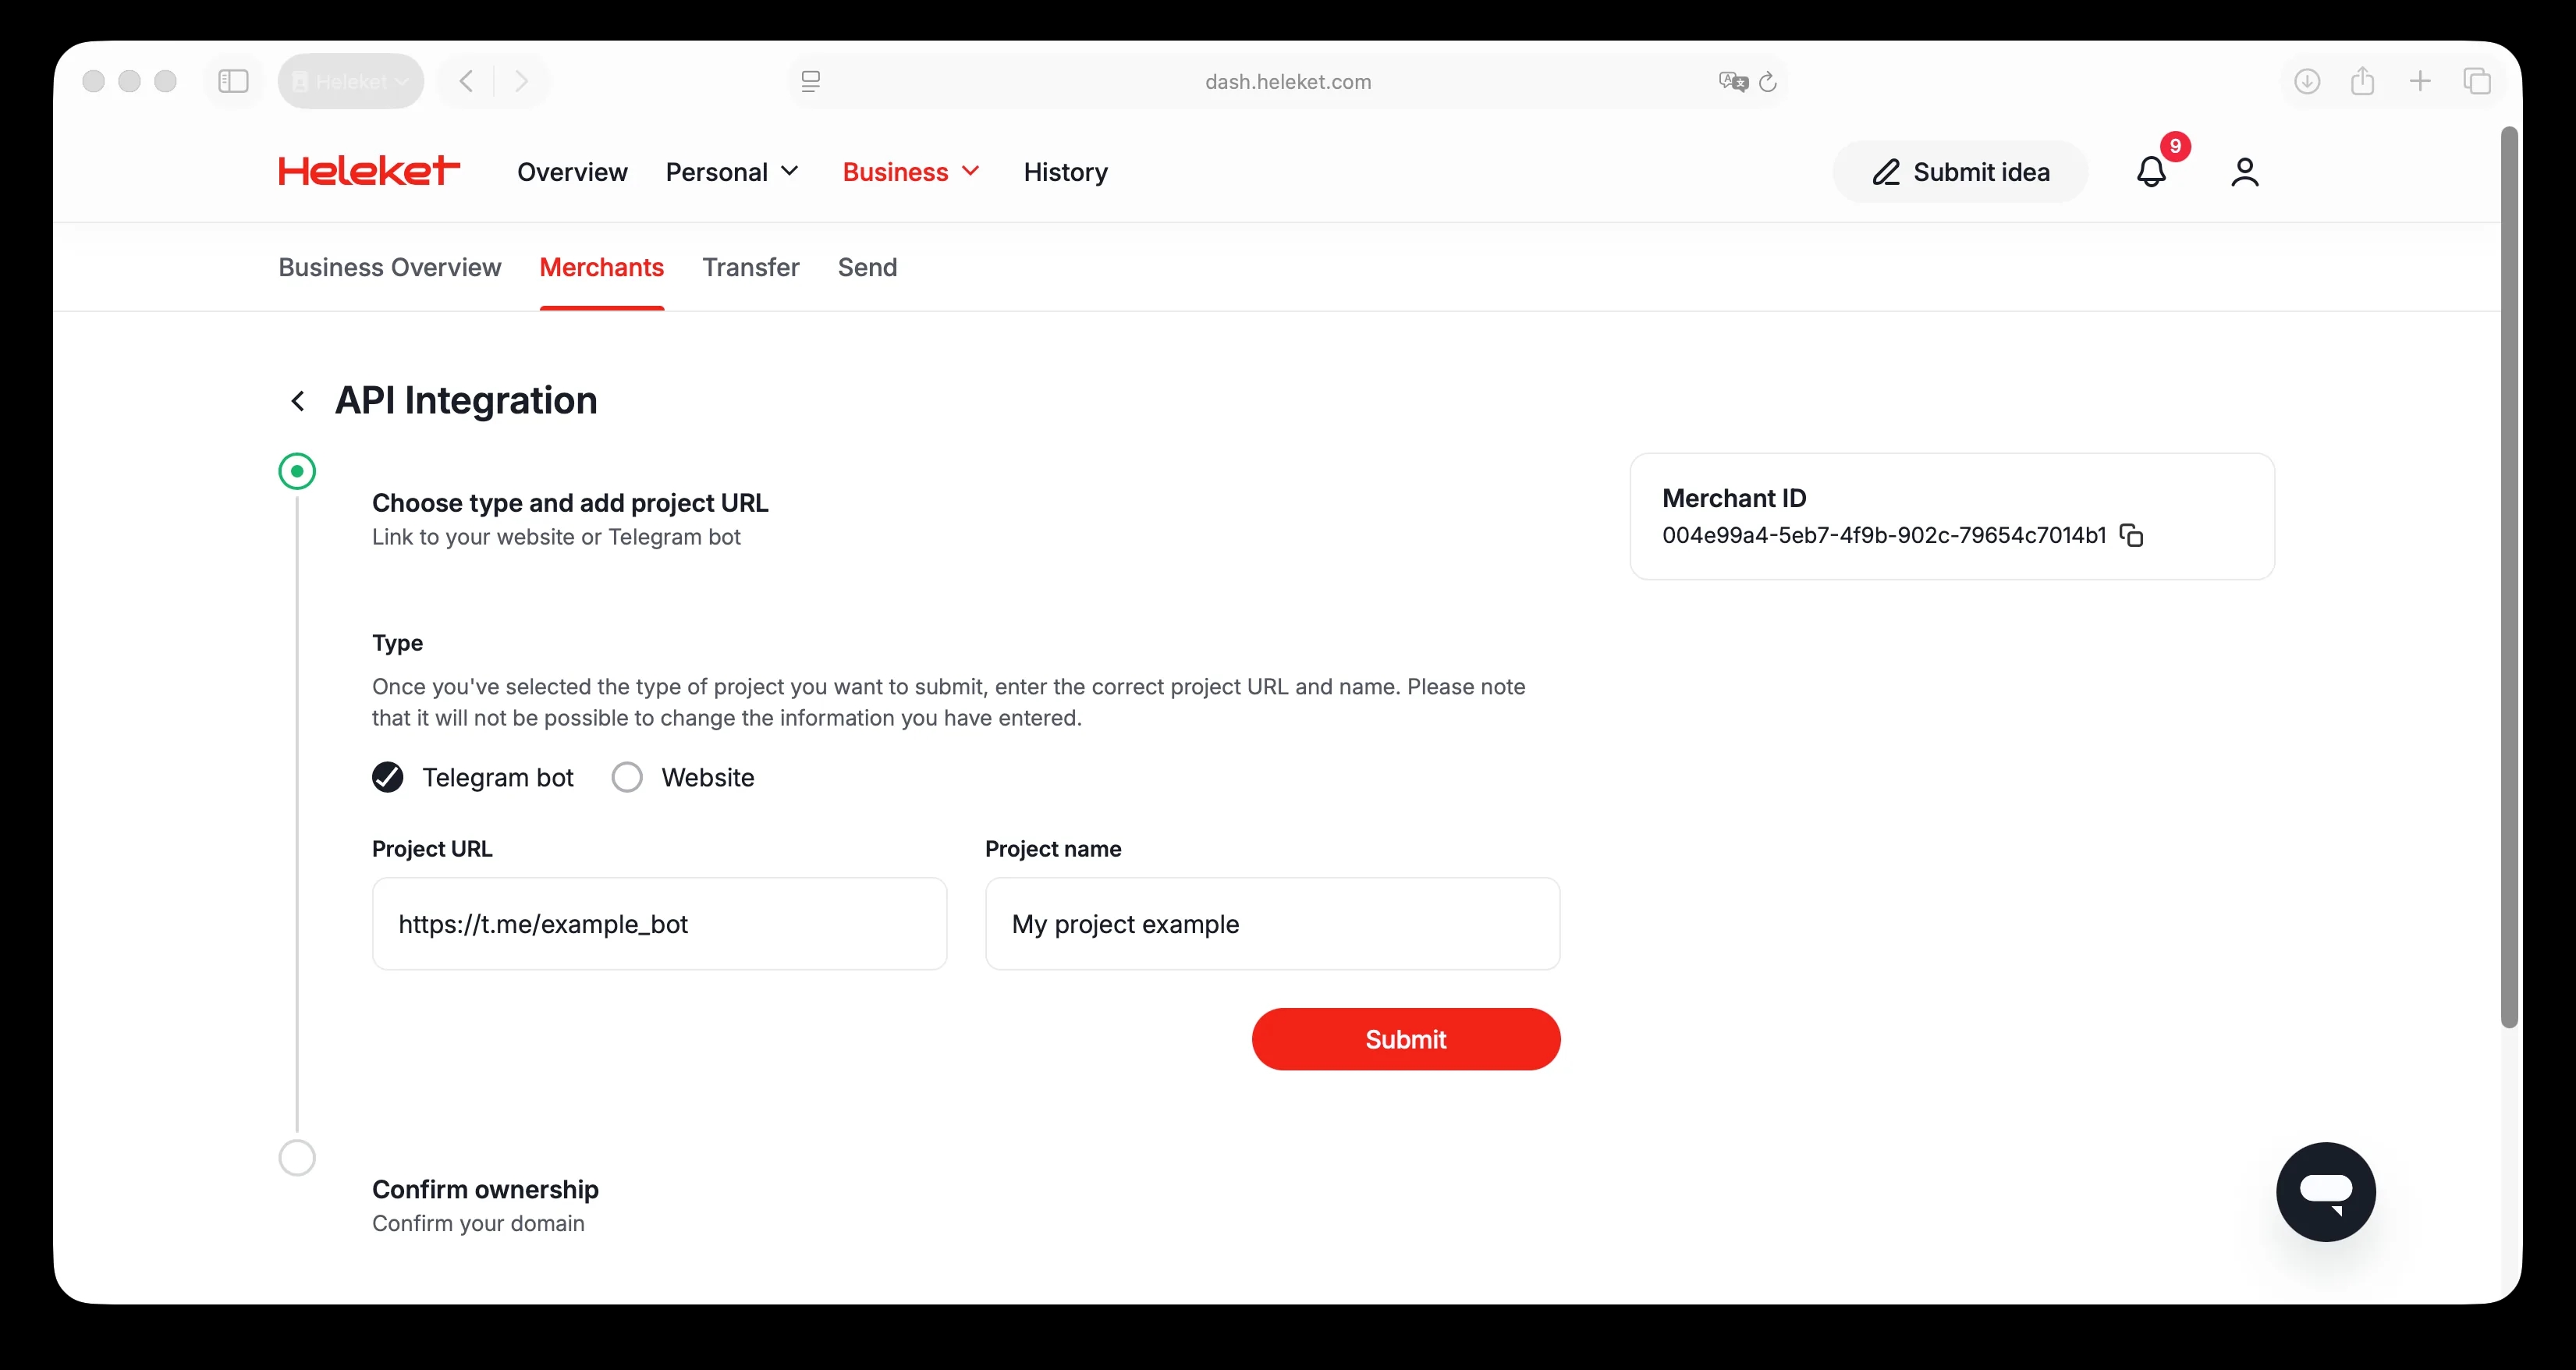Image resolution: width=2576 pixels, height=1370 pixels.
Task: Reload the page with the refresh icon
Action: (1768, 81)
